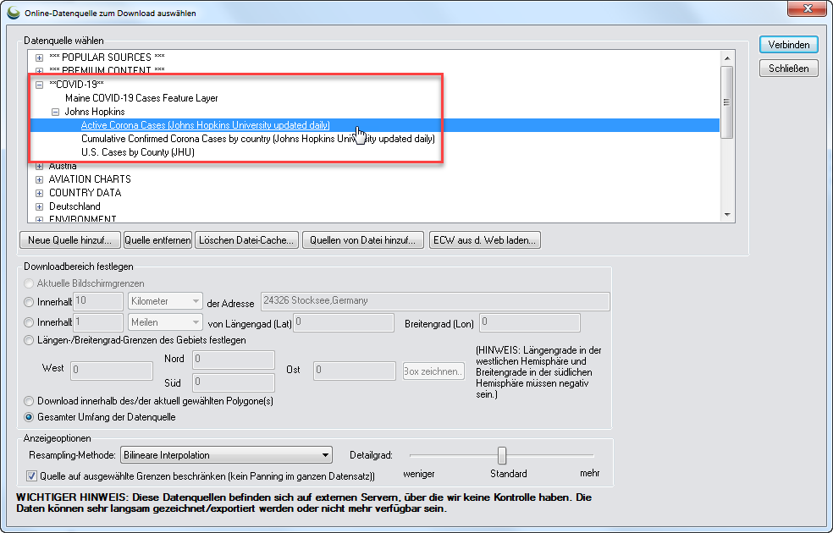
Task: Select Gesamter Umfang der Datenquelle option
Action: [29, 417]
